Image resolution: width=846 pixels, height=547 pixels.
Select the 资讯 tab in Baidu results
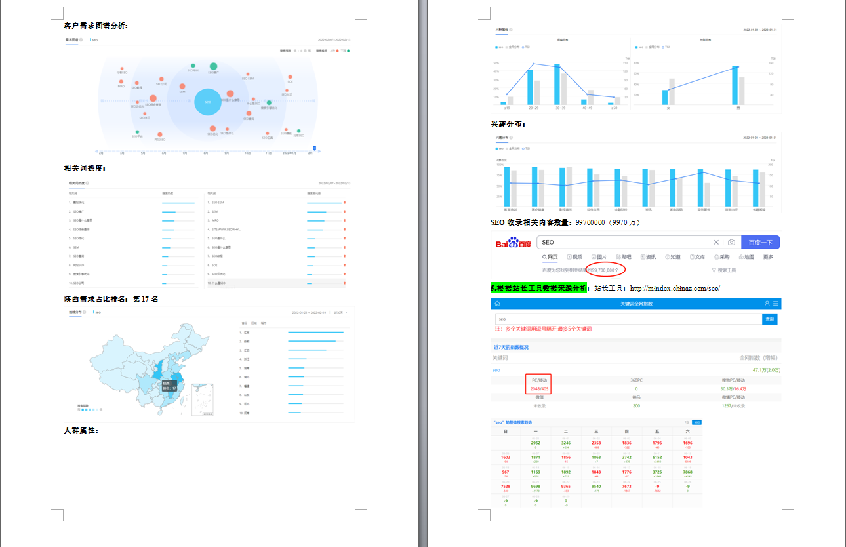[x=648, y=257]
